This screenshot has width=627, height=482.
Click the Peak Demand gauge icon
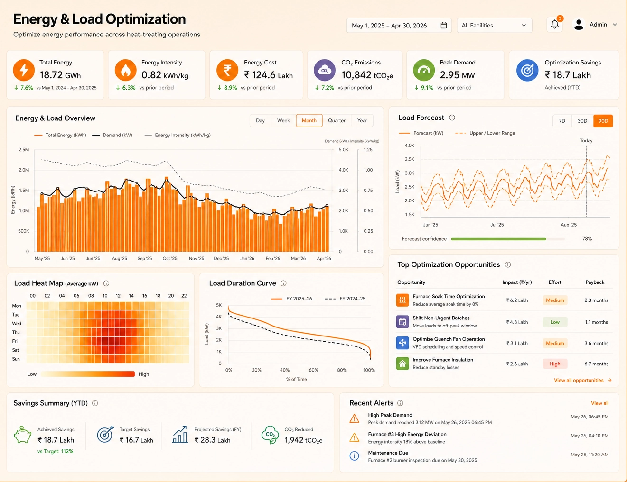coord(424,70)
